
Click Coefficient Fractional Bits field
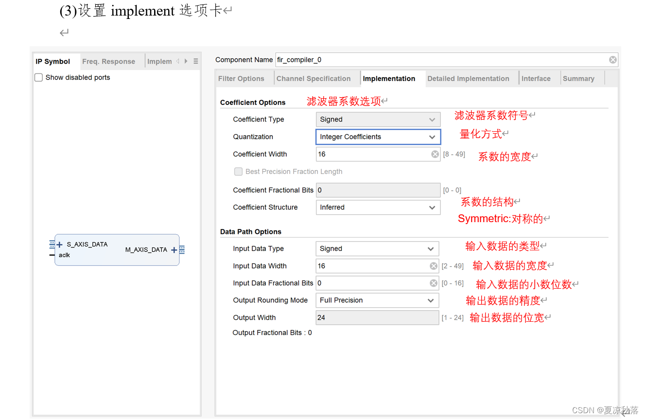tap(378, 190)
